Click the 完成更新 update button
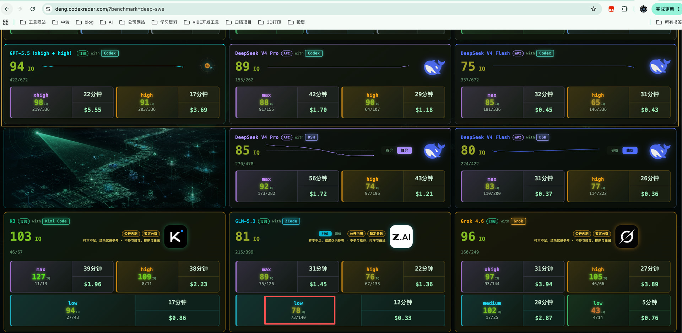This screenshot has height=333, width=682. pos(666,9)
